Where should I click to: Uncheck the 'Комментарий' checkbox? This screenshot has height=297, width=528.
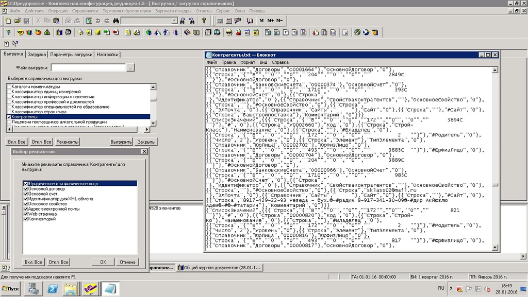coord(26,219)
